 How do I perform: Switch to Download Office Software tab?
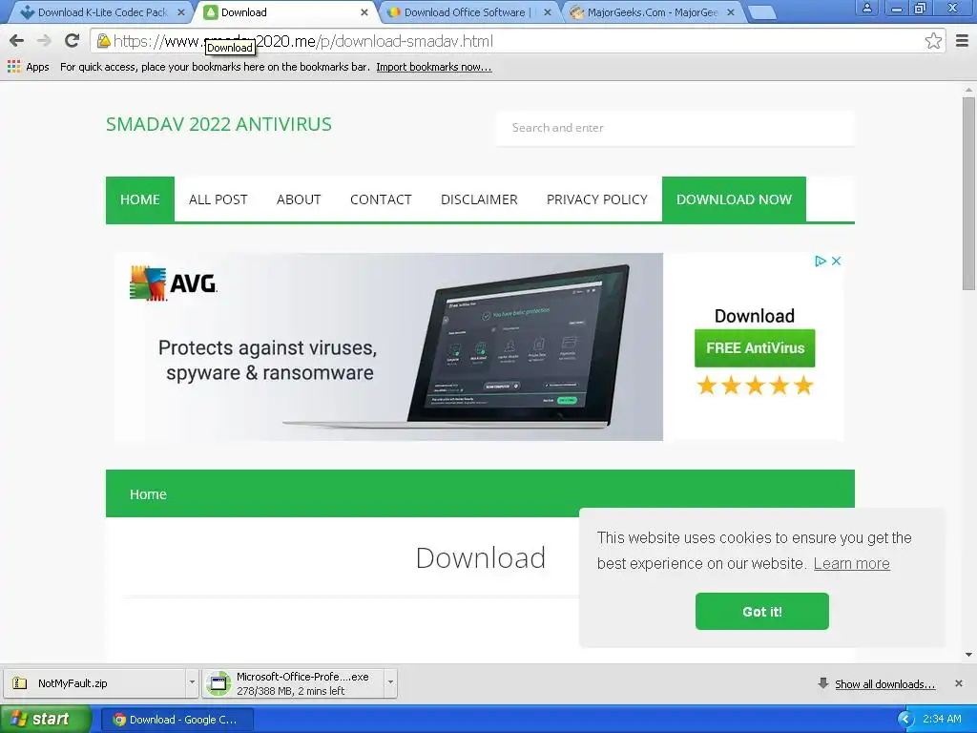pos(466,12)
